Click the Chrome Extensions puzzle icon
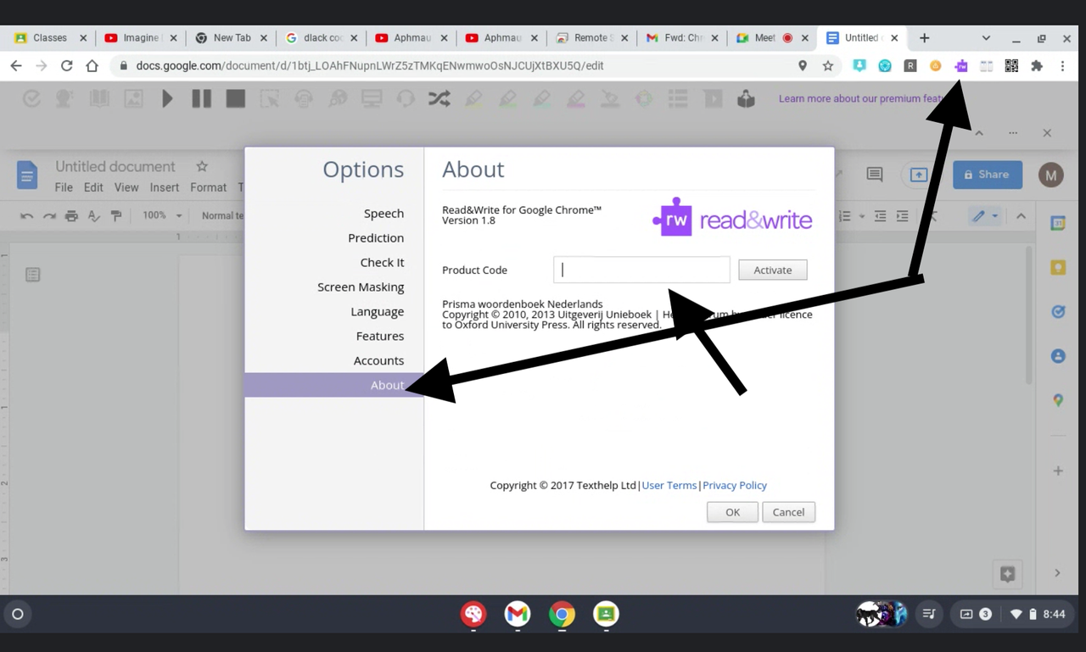The width and height of the screenshot is (1086, 652). tap(1037, 65)
